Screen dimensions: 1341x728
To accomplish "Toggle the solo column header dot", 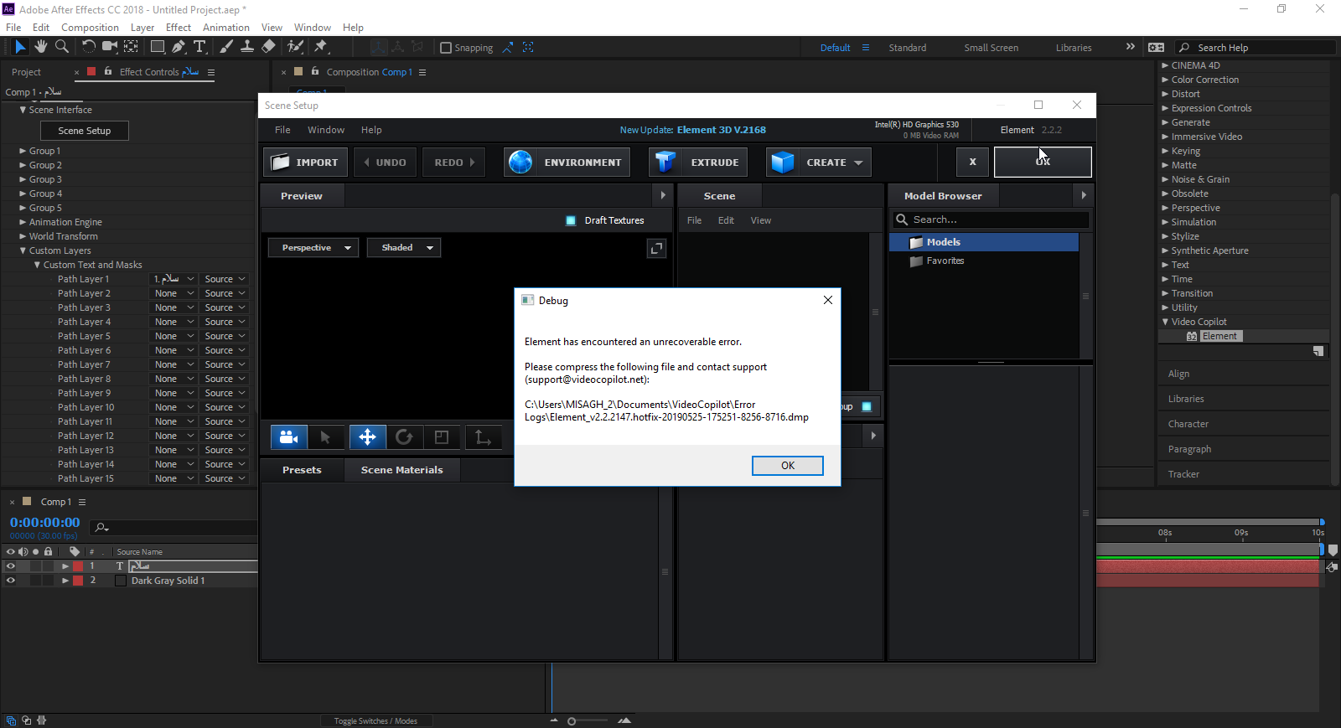I will tap(35, 551).
